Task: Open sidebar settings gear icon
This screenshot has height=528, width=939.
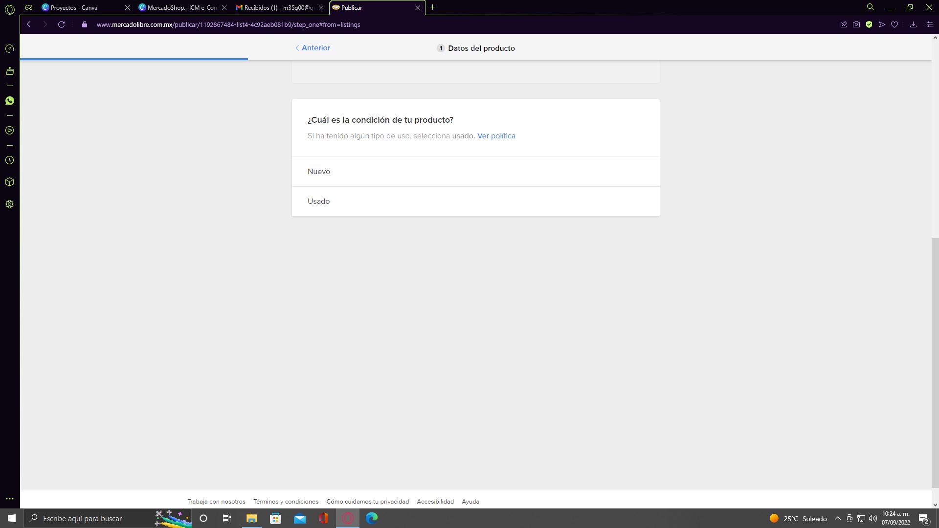Action: [x=9, y=204]
